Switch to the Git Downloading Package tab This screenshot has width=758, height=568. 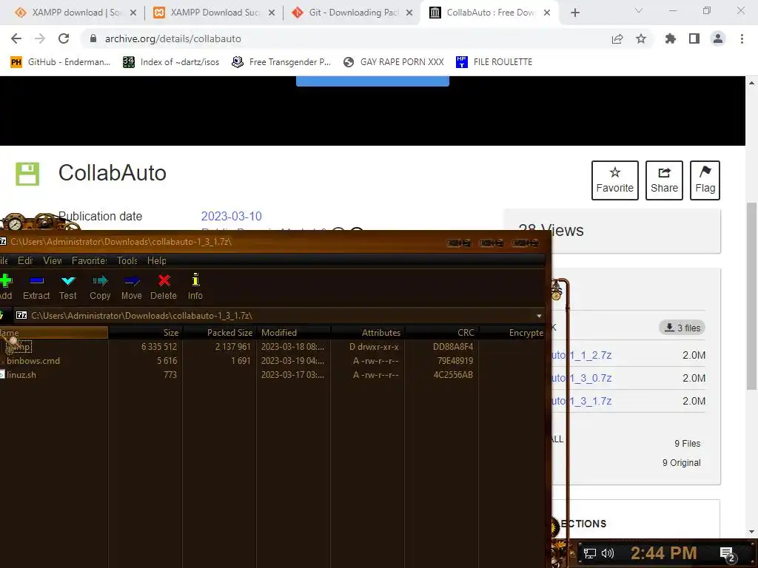pyautogui.click(x=352, y=13)
